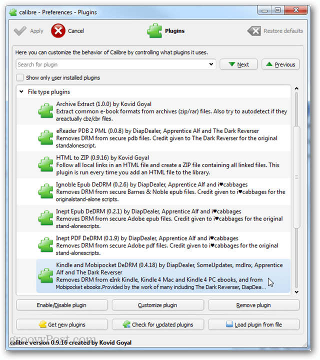Select 'Kindle and Mobipocket DeDRM (0.4.18)' row text
Image resolution: width=320 pixels, height=360 pixels.
(169, 268)
